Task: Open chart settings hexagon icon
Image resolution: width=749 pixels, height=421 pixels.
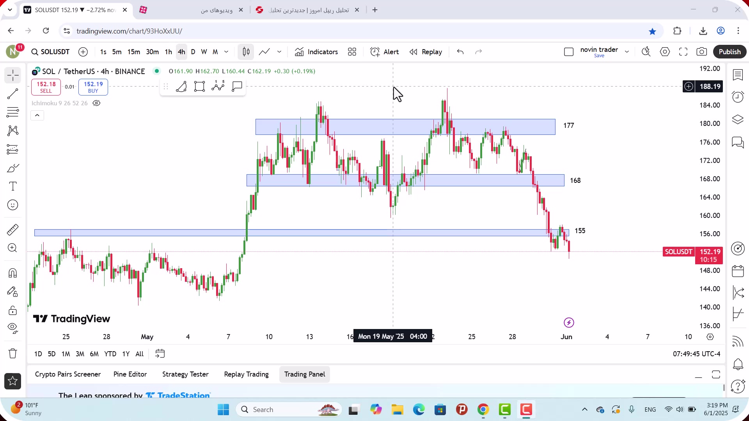Action: pyautogui.click(x=665, y=52)
